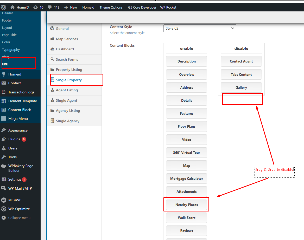Click the Transaction logs document icon
Viewport: 304px width, 240px height.
4,92
